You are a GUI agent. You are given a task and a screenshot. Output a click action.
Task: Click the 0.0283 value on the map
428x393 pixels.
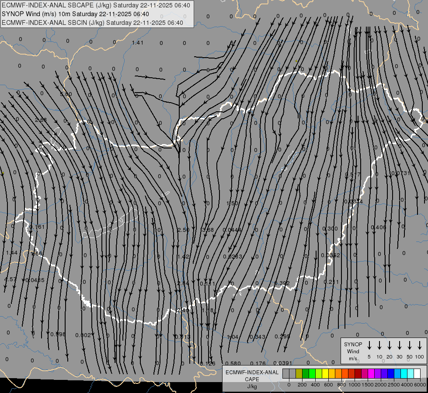[x=232, y=257]
